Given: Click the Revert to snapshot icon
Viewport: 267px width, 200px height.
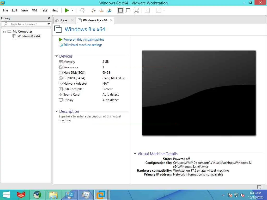Looking at the screenshot, I should click(x=101, y=10).
